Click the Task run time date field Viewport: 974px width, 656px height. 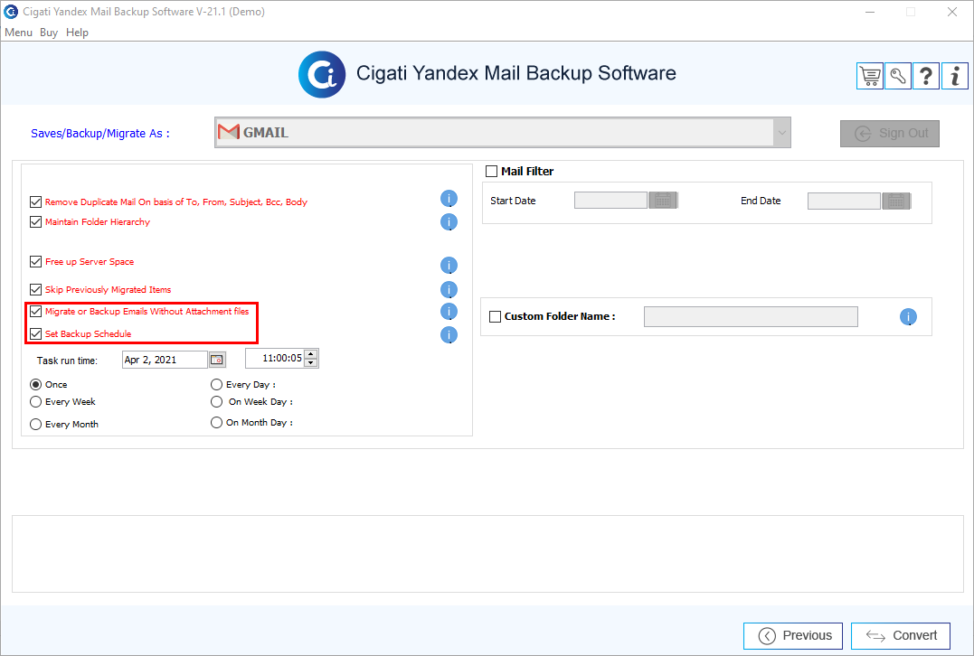pyautogui.click(x=165, y=360)
